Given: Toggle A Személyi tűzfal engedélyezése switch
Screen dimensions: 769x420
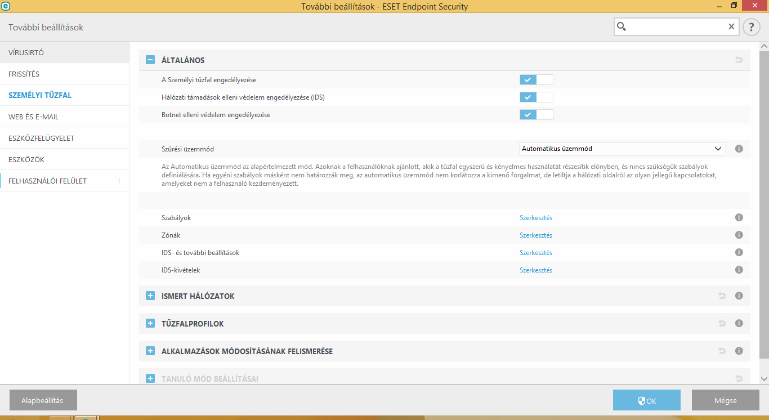Looking at the screenshot, I should click(536, 80).
